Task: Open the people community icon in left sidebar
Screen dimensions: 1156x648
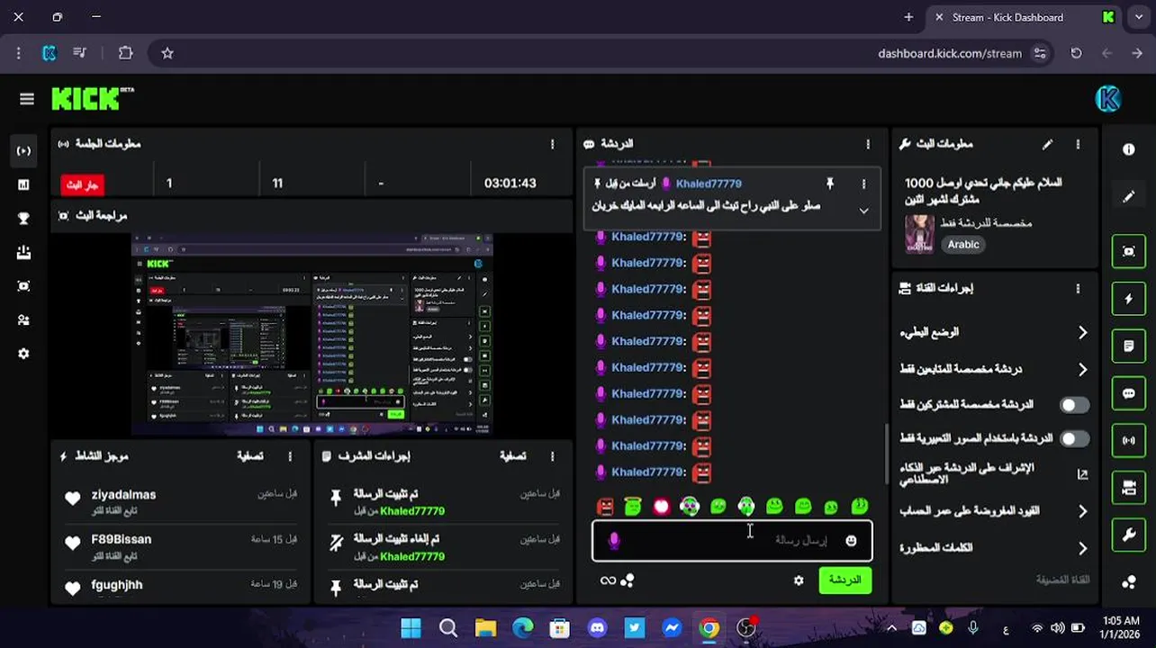Action: pyautogui.click(x=24, y=319)
